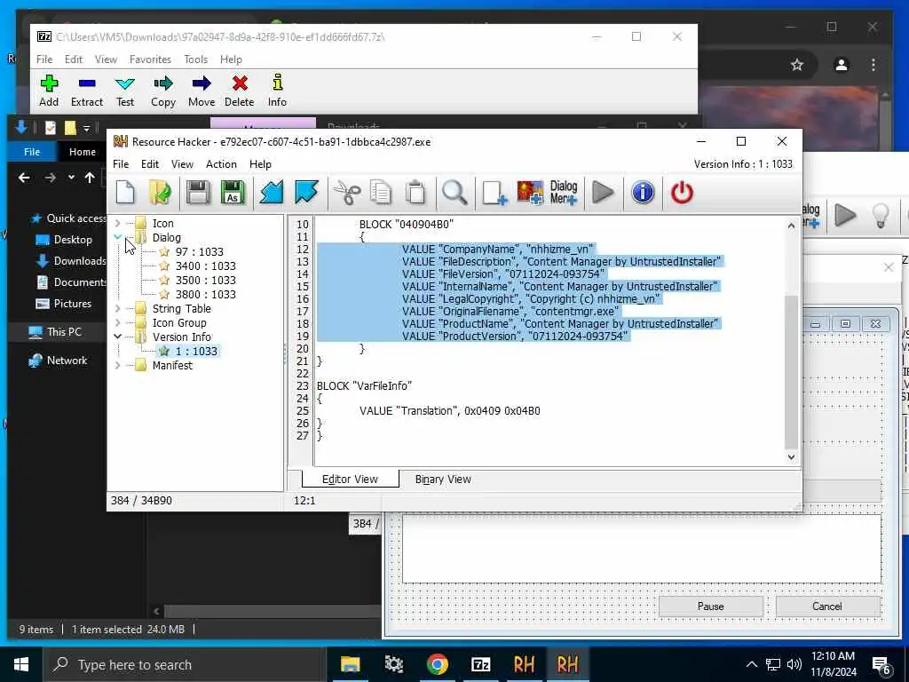Click Info in the 7-Zip toolbar
This screenshot has width=909, height=682.
(277, 91)
